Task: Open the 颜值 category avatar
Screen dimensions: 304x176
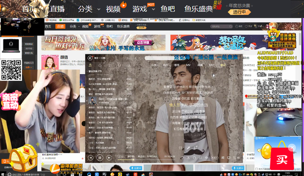Action: click(x=50, y=62)
